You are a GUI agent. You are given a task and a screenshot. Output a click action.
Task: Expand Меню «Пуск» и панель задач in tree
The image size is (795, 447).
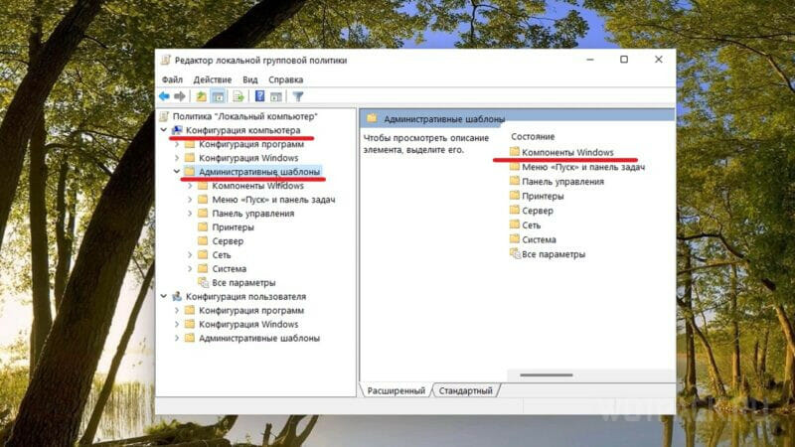(190, 200)
